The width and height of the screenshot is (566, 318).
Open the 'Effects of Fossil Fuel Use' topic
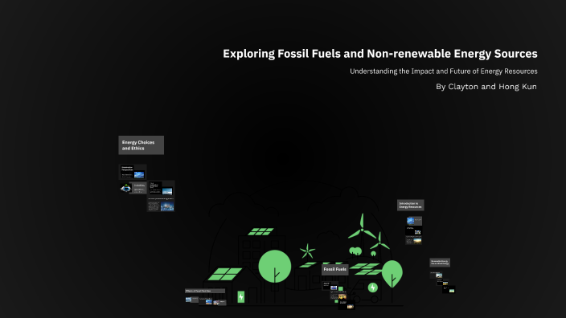(x=205, y=291)
